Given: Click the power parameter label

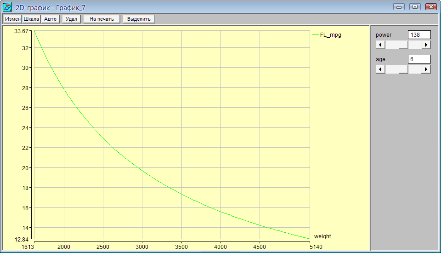Looking at the screenshot, I should click(x=383, y=35).
